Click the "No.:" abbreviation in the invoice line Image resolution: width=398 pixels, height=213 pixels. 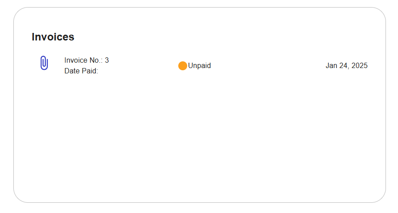(96, 60)
